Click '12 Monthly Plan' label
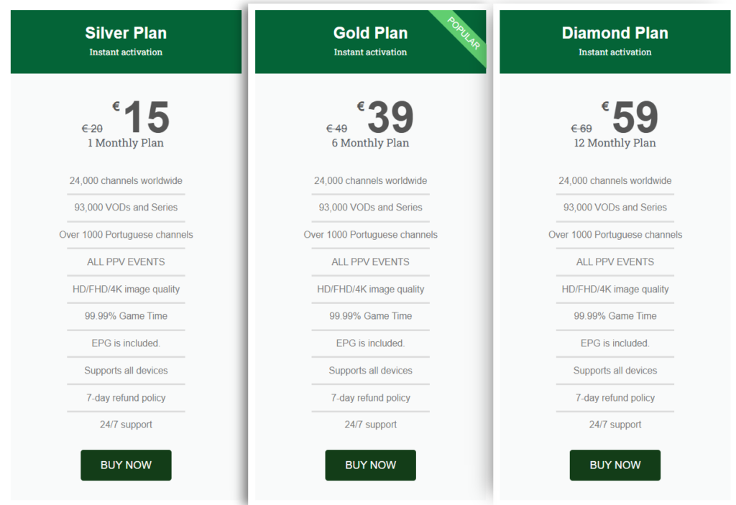Viewport: 736px width, 505px height. 615,143
